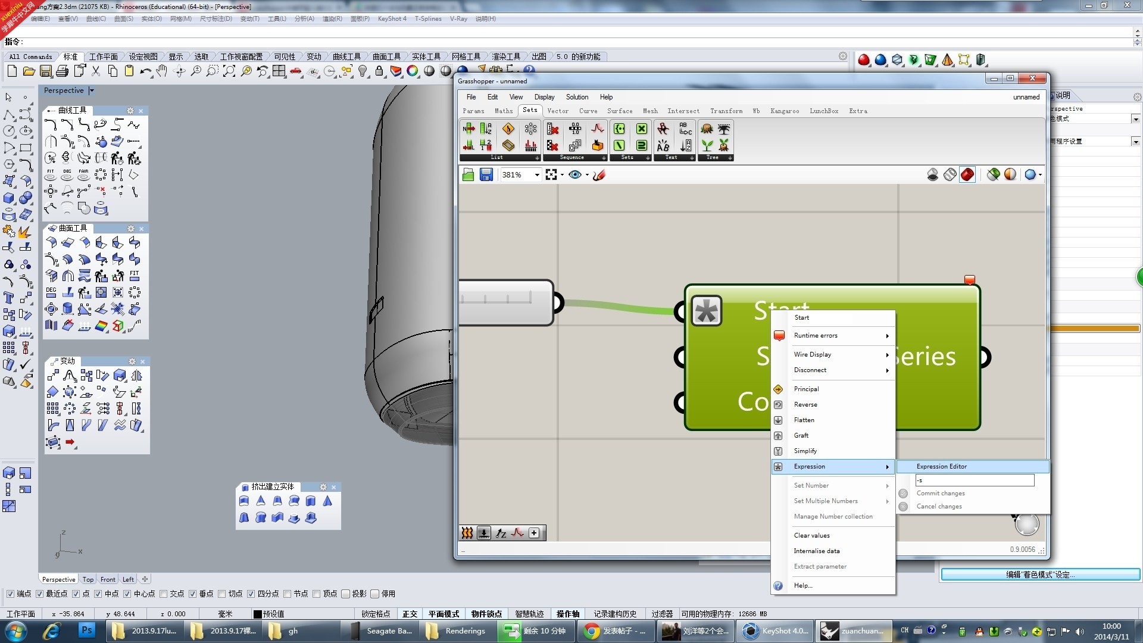This screenshot has height=643, width=1143.
Task: Click the 编辑"着色模式"设定 button
Action: coord(1040,575)
